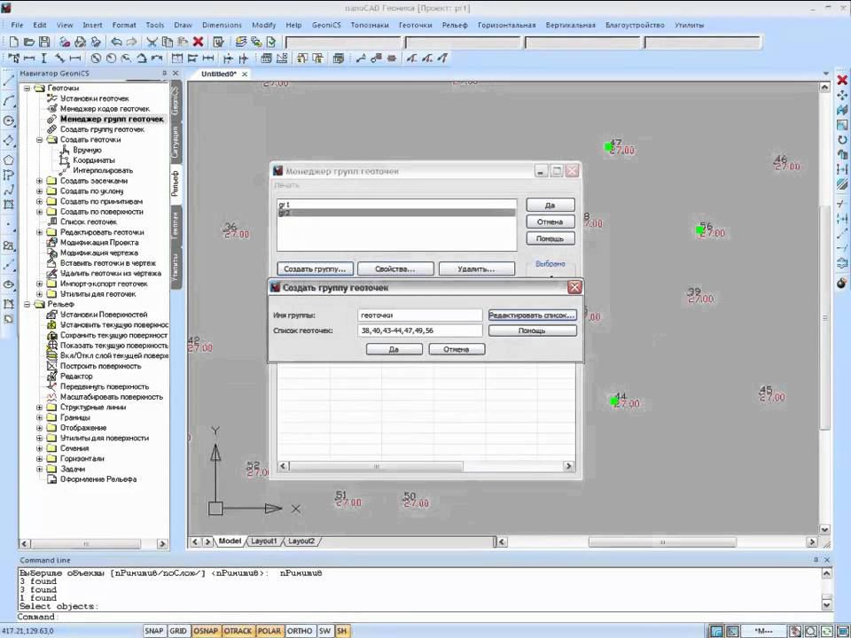Open the Рельеф menu in menu bar
The width and height of the screenshot is (851, 638).
(455, 25)
